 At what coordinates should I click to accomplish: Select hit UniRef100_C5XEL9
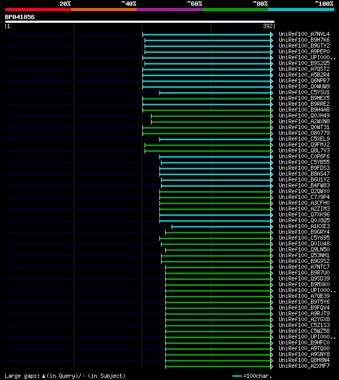click(304, 139)
